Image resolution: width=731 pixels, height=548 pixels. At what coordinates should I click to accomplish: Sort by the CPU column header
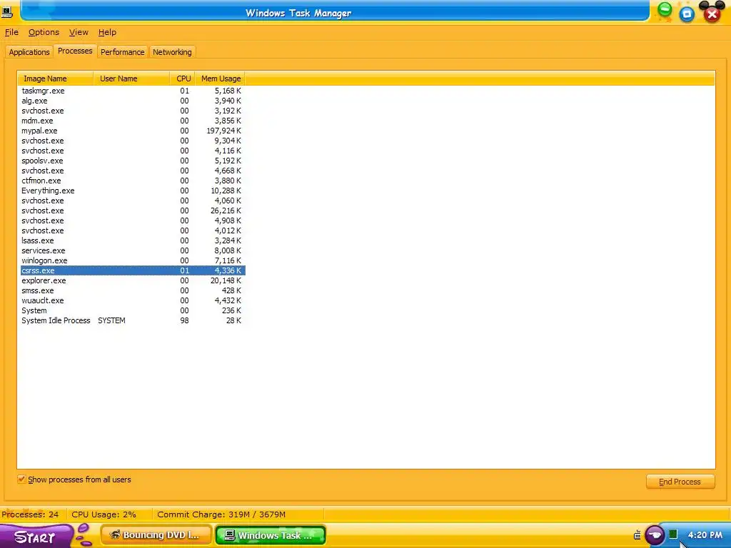click(x=183, y=78)
